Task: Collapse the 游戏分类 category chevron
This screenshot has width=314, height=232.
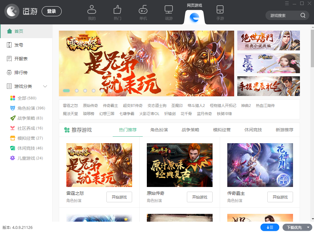Action: click(45, 86)
